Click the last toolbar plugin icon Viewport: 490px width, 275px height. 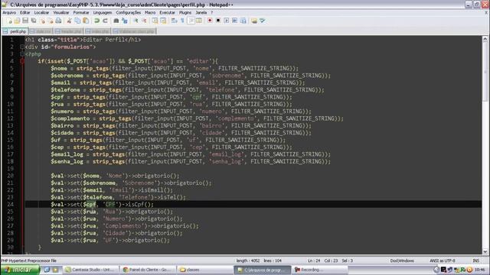point(263,21)
